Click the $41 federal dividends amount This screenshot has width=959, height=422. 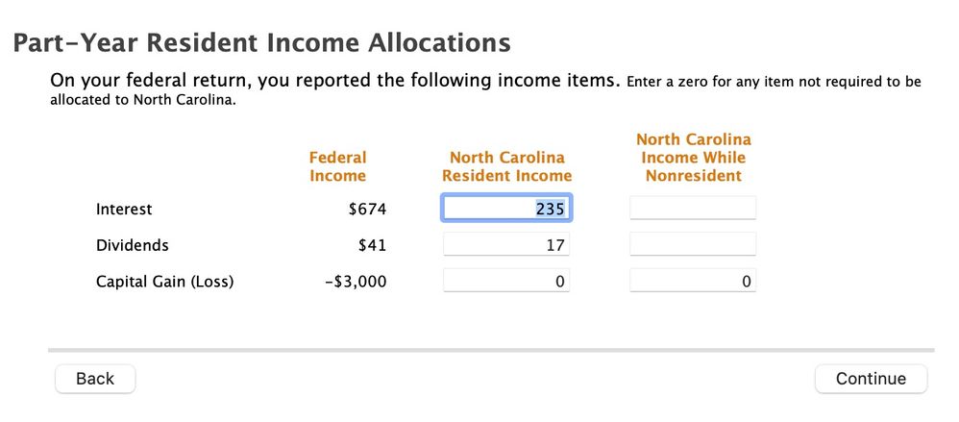[373, 245]
